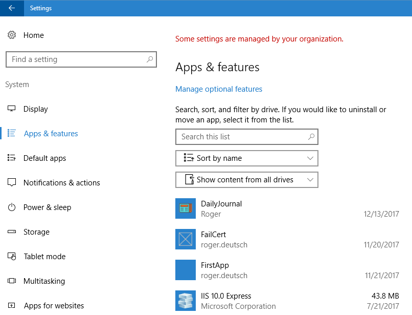The height and width of the screenshot is (315, 412).
Task: Click the sort icon in Sort by name box
Action: (189, 158)
